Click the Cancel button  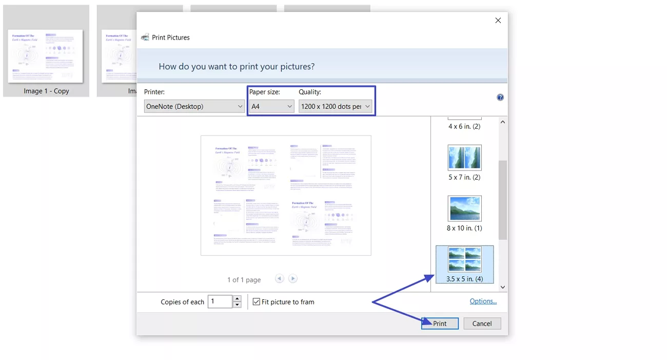(x=482, y=323)
